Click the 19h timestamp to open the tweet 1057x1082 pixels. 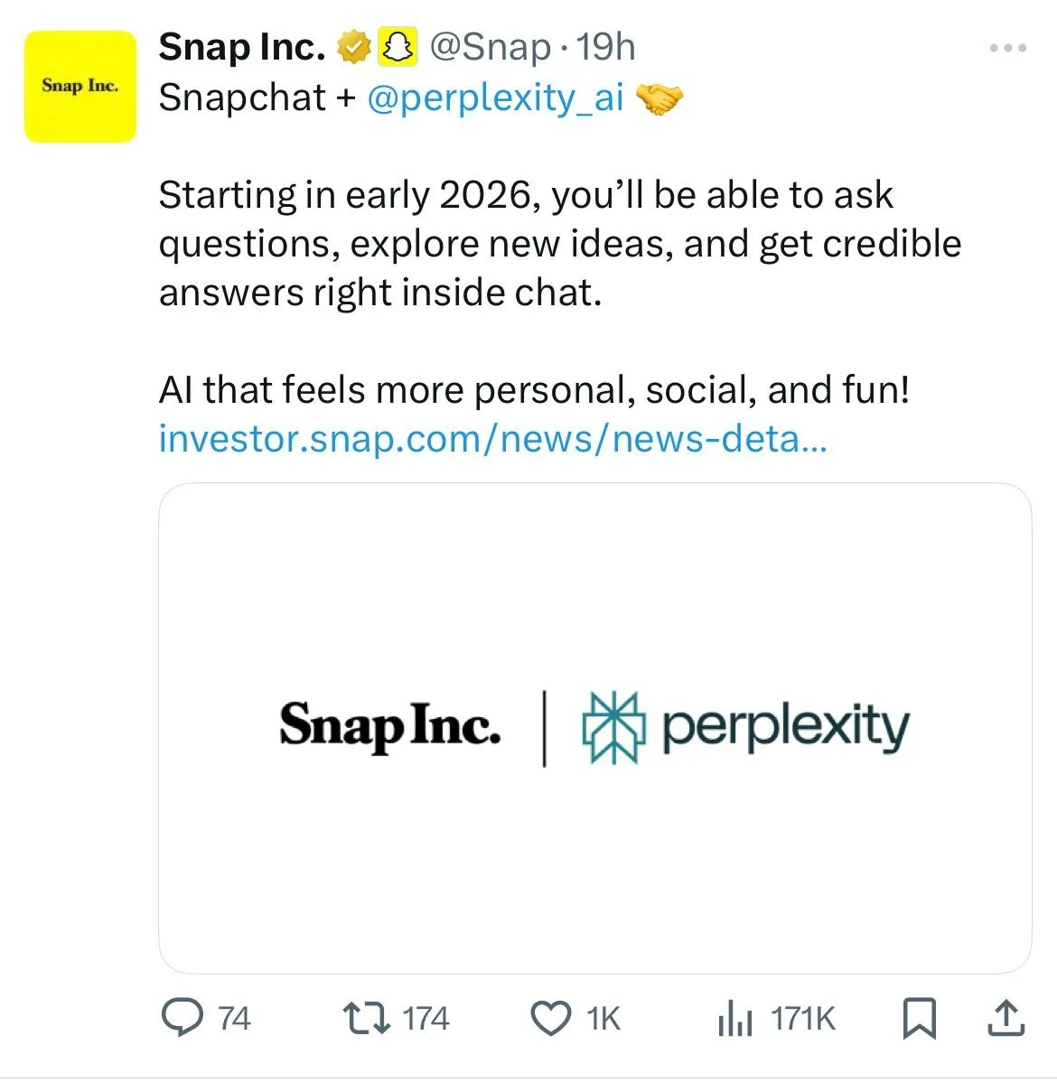pyautogui.click(x=607, y=47)
